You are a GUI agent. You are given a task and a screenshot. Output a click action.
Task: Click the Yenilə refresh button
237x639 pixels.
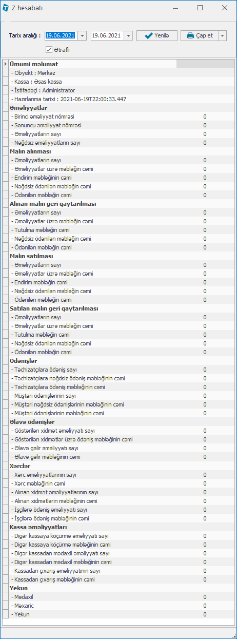pos(157,35)
